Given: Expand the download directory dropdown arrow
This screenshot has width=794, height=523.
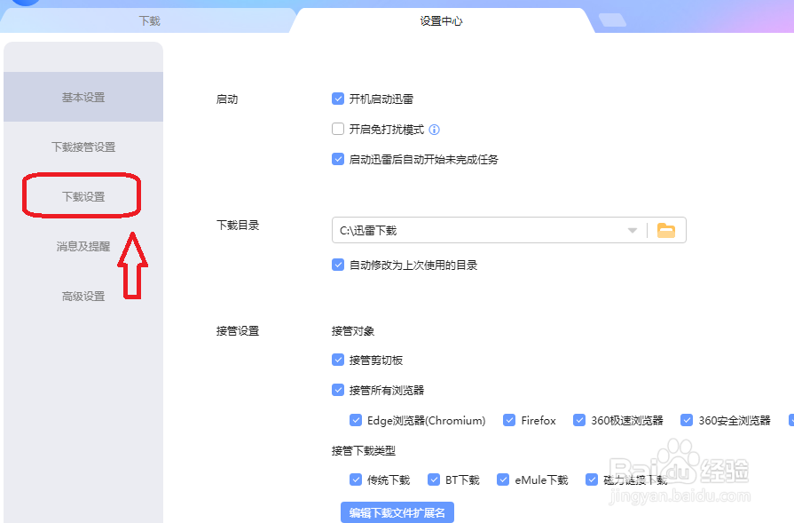Looking at the screenshot, I should click(x=632, y=231).
